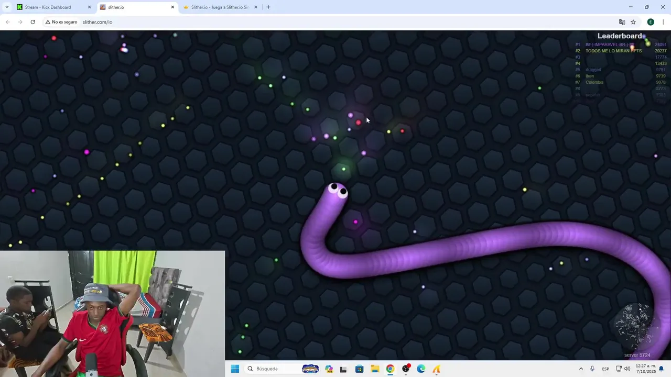Open the volume tray icon
671x377 pixels.
pyautogui.click(x=627, y=369)
